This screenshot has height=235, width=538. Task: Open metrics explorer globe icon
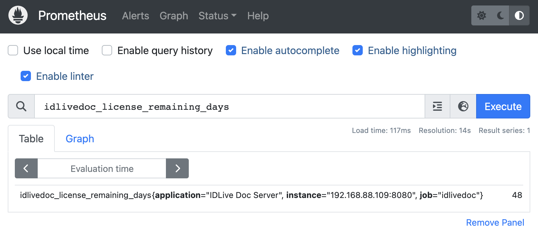click(x=463, y=106)
